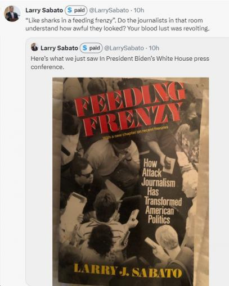Open Larry Sabato's large profile avatar
Viewport: 229px width, 286px height.
12,13
